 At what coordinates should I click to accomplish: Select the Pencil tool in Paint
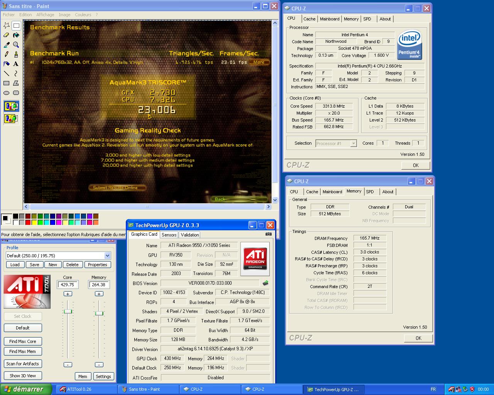pyautogui.click(x=7, y=54)
